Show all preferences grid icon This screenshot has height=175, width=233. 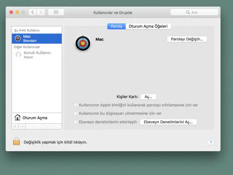tap(56, 12)
